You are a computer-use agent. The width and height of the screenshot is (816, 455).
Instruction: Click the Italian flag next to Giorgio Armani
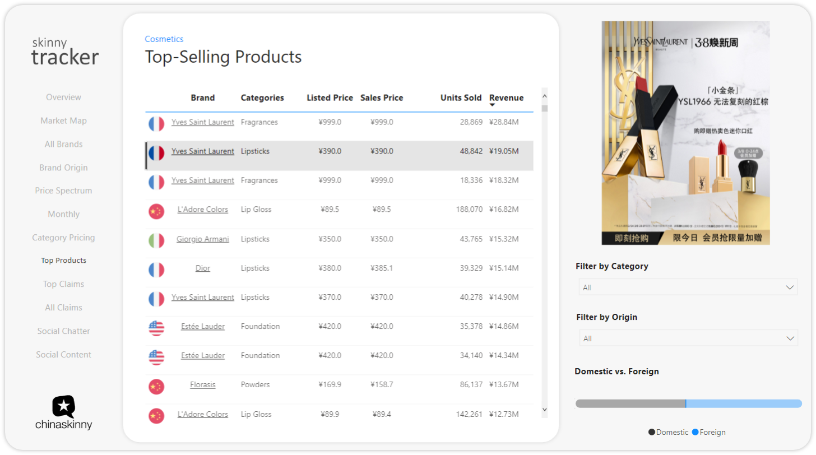(156, 240)
